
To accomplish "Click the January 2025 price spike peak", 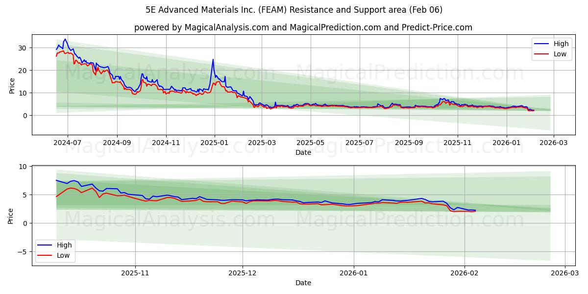I will click(213, 59).
